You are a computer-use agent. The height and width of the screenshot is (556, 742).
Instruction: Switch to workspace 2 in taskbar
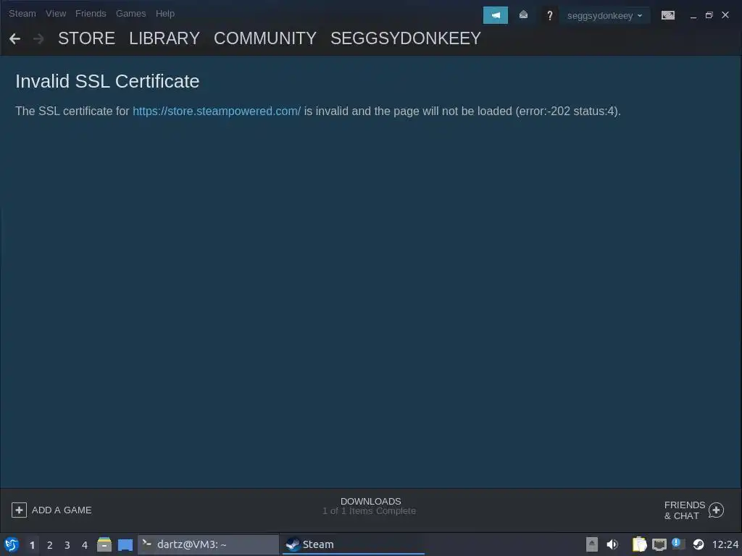click(x=50, y=545)
